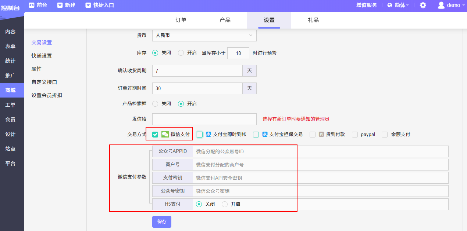Image resolution: width=467 pixels, height=231 pixels.
Task: Click the blue 支付宝即时到帐 Alipay icon
Action: point(208,134)
